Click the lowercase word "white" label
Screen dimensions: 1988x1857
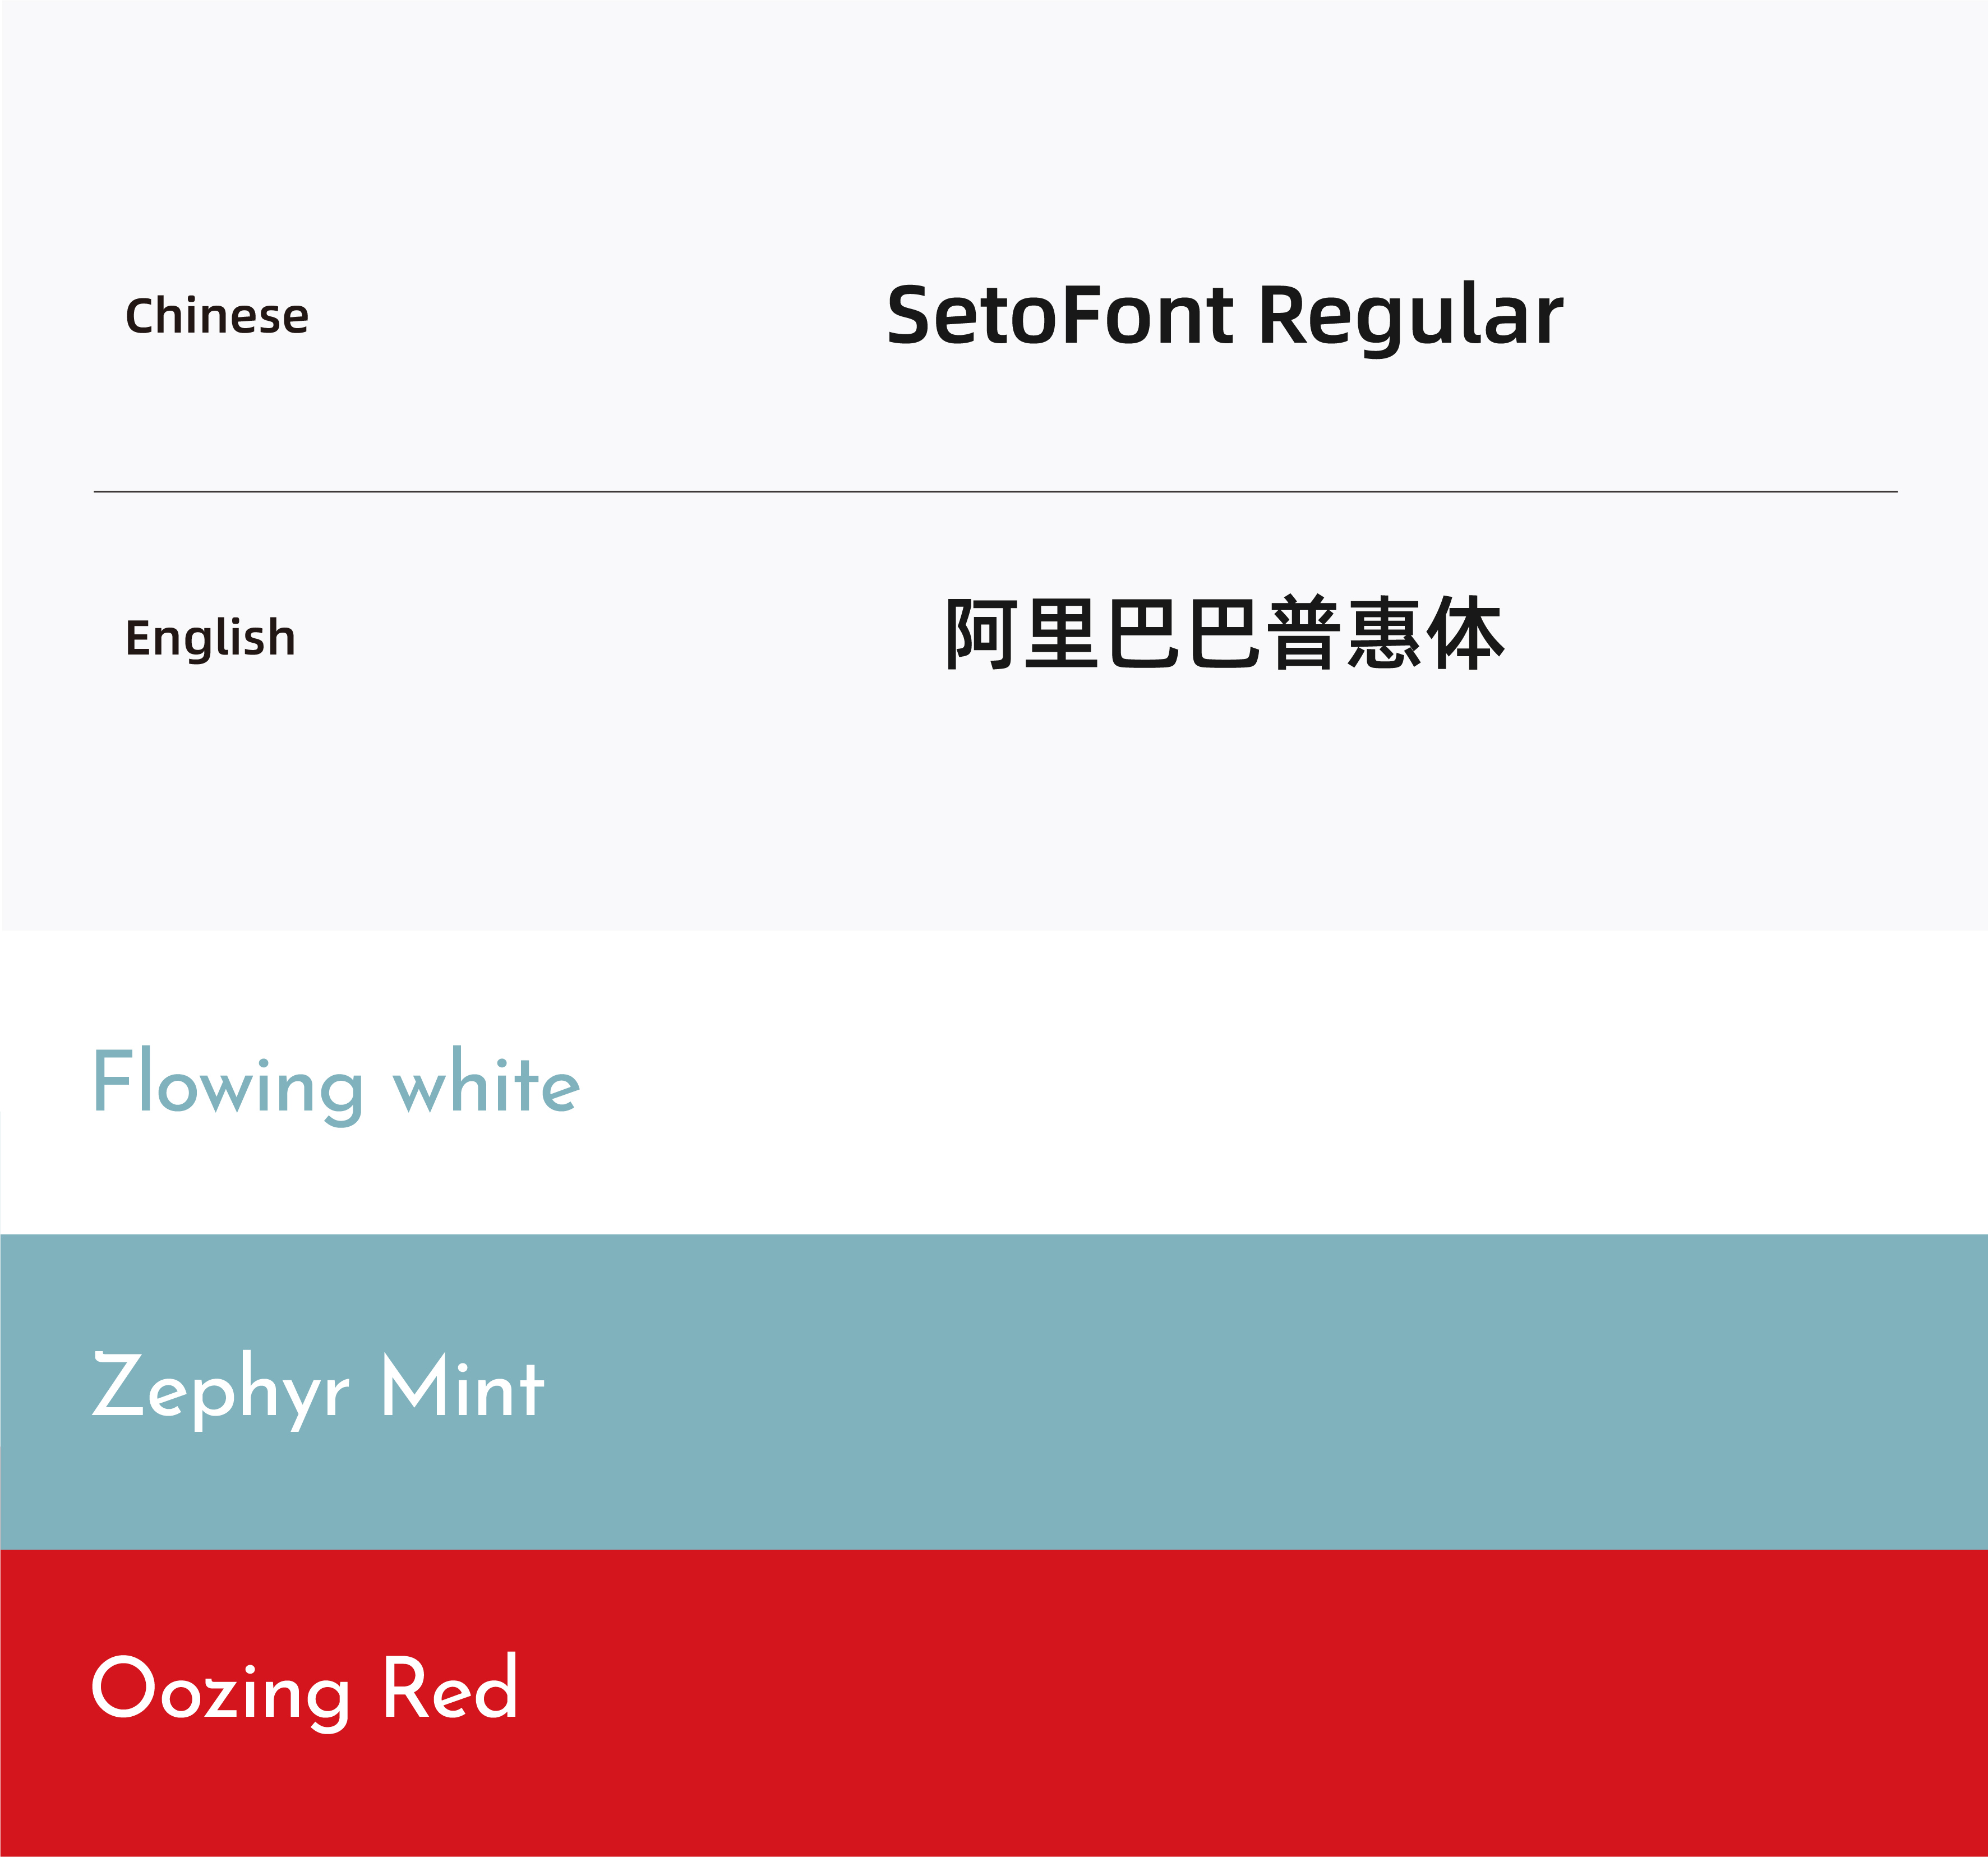tap(486, 1084)
